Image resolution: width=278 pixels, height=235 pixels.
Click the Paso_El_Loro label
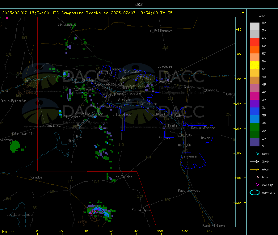coord(214,226)
